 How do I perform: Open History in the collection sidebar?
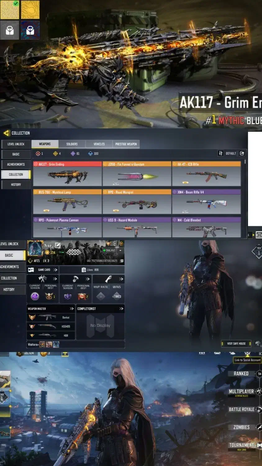point(16,185)
